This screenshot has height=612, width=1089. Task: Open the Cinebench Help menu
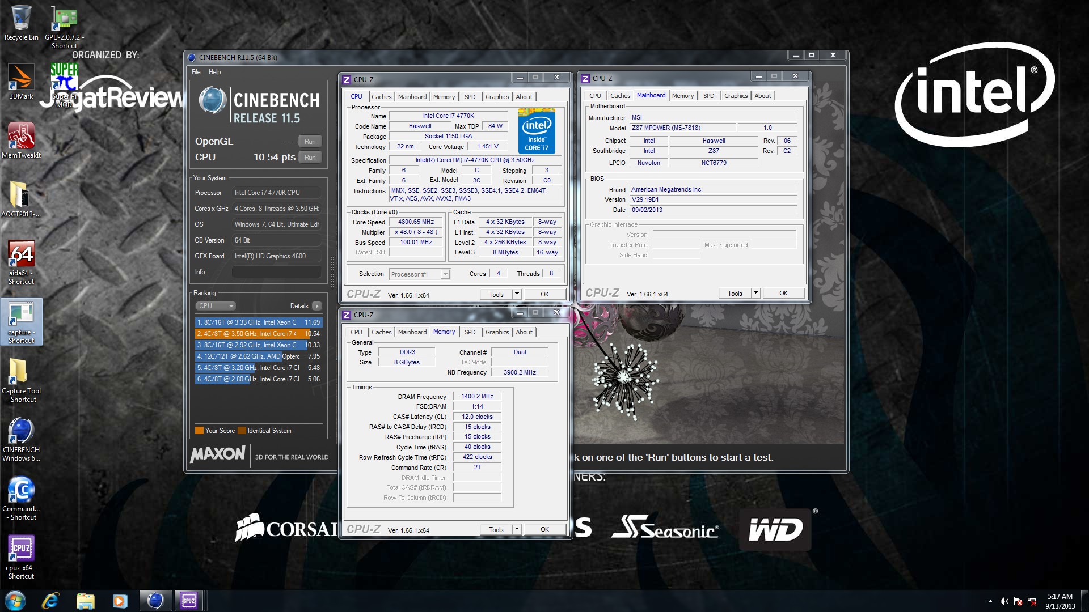(x=214, y=72)
